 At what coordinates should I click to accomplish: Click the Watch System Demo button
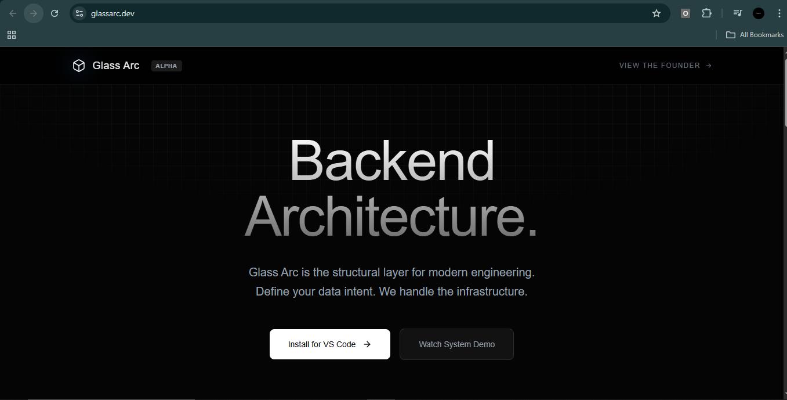point(456,344)
